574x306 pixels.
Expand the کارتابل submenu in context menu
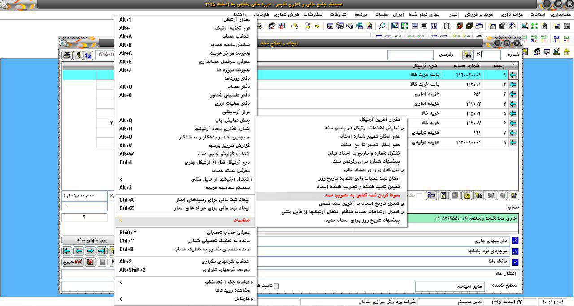[x=185, y=299]
